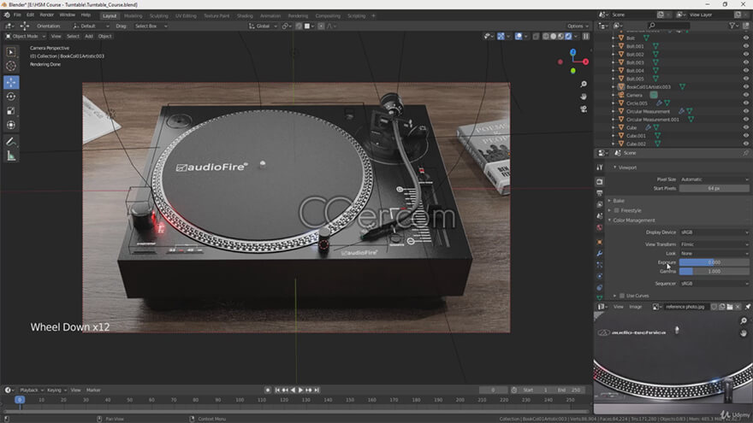Toggle visibility of Circle.005
753x423 pixels.
coord(746,103)
